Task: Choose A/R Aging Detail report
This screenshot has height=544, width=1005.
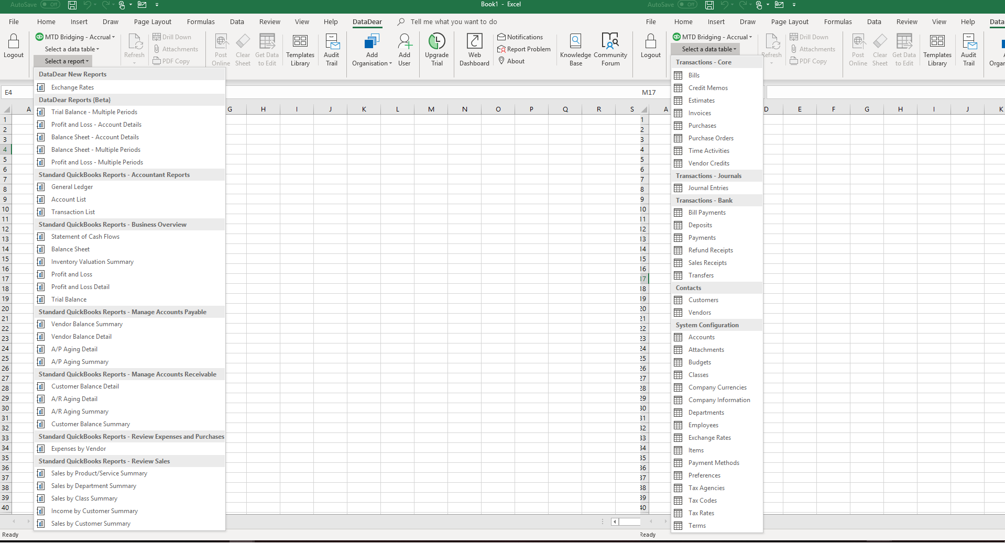Action: tap(129, 399)
